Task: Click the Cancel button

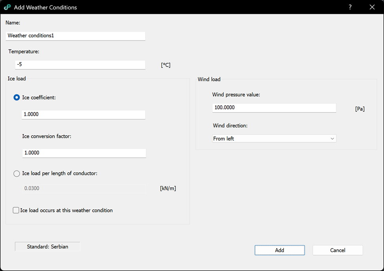Action: (x=337, y=250)
